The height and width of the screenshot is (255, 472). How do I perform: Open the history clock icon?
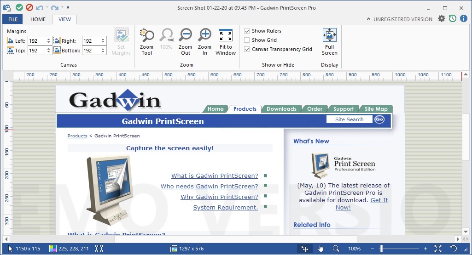click(x=453, y=19)
